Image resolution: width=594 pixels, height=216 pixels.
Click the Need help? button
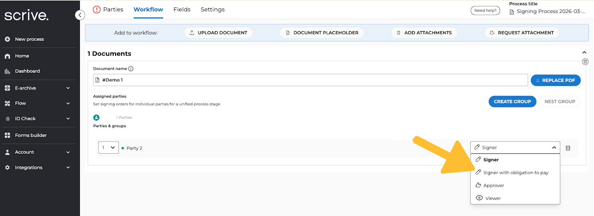click(485, 10)
